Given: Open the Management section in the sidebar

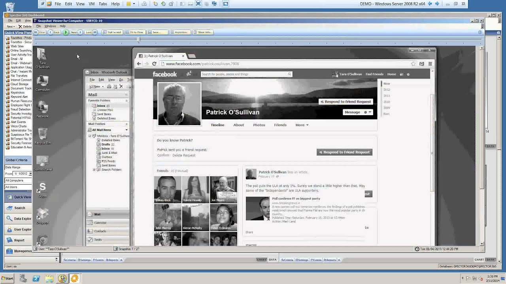Looking at the screenshot, I should click(x=18, y=251).
